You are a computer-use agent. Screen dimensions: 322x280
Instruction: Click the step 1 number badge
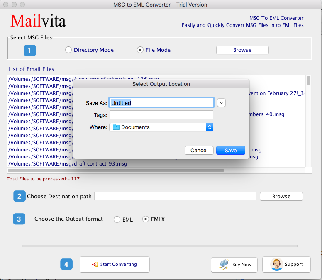(x=29, y=51)
